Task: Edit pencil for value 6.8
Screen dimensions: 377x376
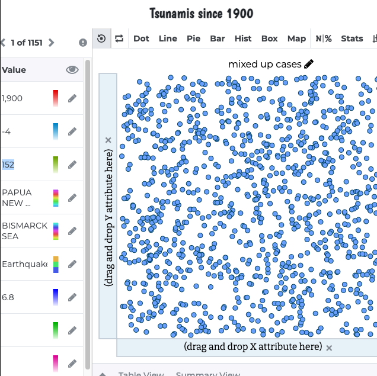Action: coord(72,297)
